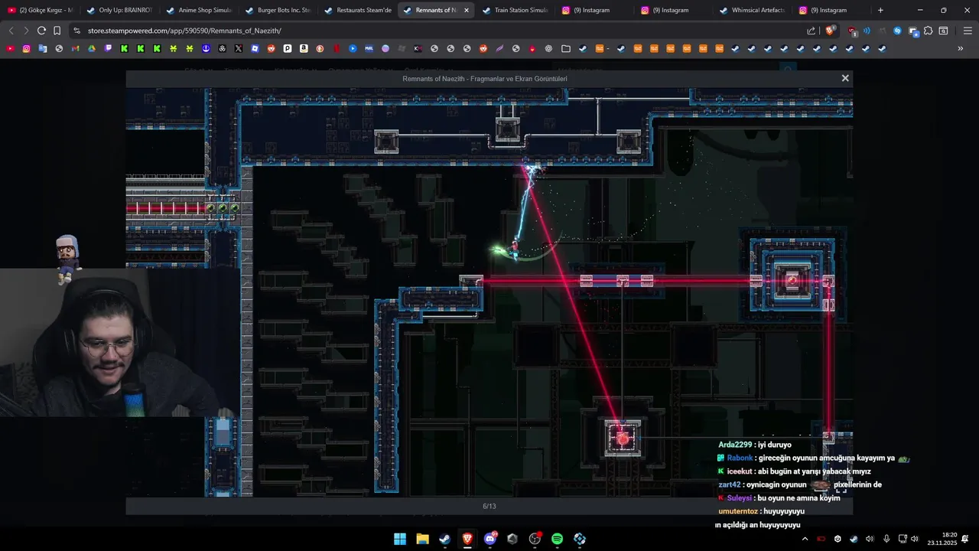Switch to the Train Station Simulator tab

tap(515, 10)
